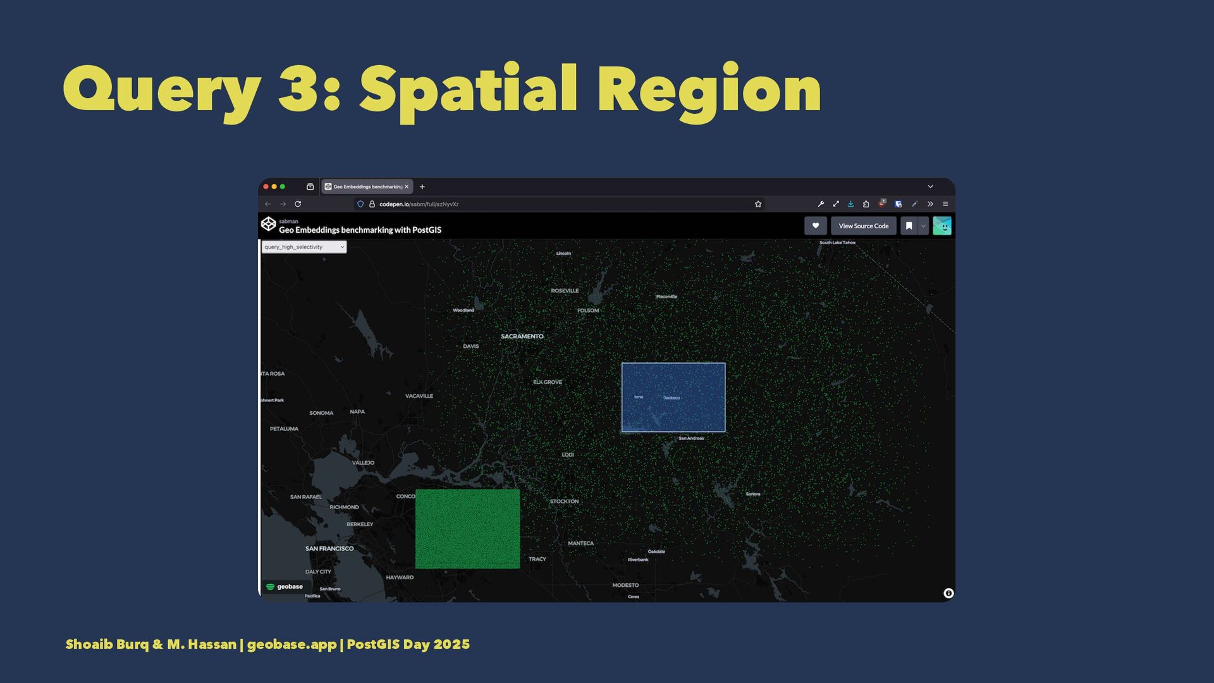Open the hamburger application menu
The image size is (1214, 683).
click(x=945, y=204)
